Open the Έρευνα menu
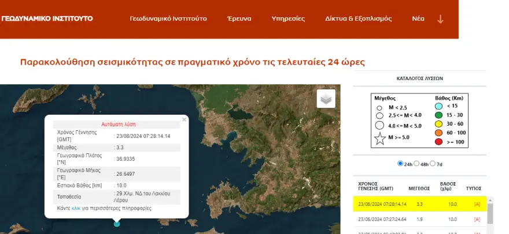Screen dimensions: 509x234 pos(239,18)
